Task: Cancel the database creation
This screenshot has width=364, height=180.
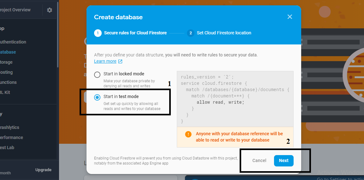Action: pos(259,160)
